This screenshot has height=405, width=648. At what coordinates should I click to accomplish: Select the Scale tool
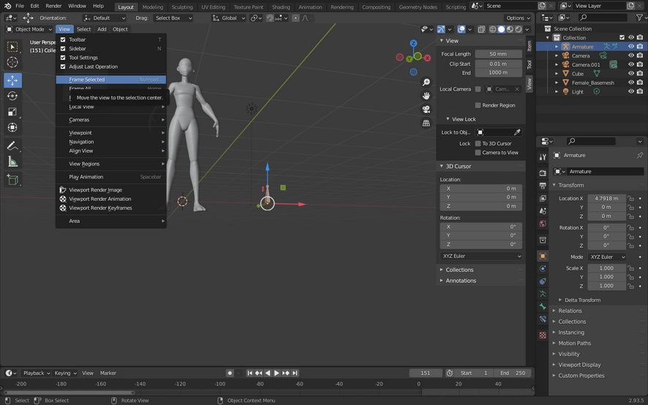coord(12,112)
